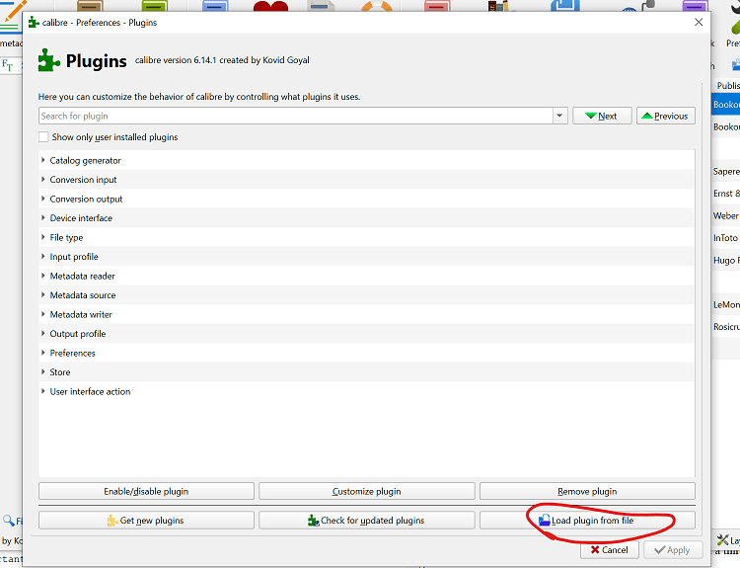Select the Store row in plugin tree

click(367, 371)
